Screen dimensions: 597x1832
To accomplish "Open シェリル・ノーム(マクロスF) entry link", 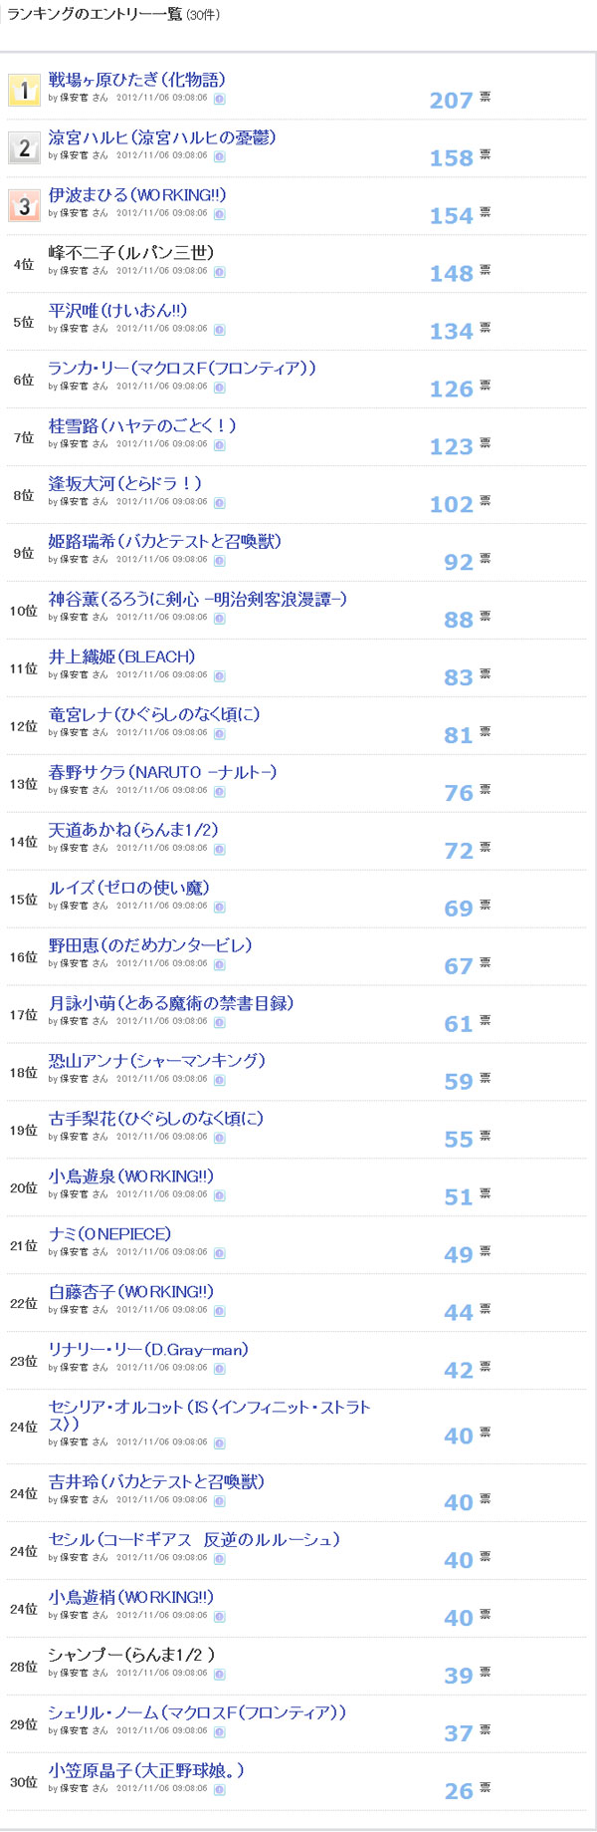I will [x=197, y=1712].
